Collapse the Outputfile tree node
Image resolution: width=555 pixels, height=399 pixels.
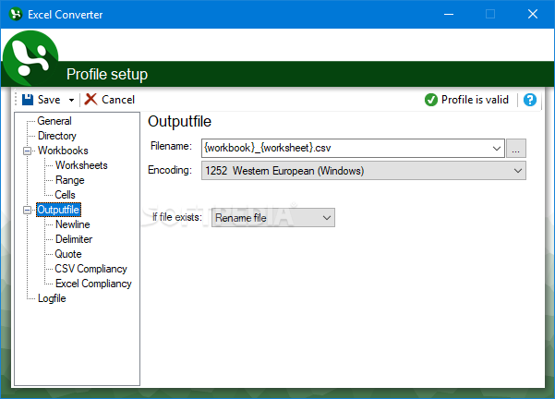pyautogui.click(x=27, y=210)
